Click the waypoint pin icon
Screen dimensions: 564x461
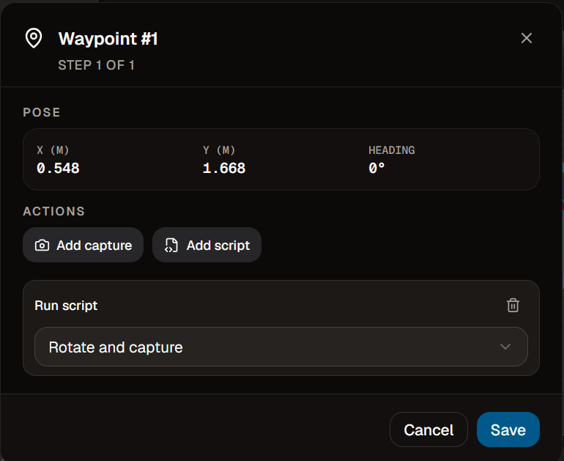coord(34,38)
